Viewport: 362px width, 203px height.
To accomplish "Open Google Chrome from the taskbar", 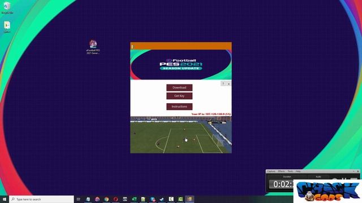I will [x=106, y=199].
